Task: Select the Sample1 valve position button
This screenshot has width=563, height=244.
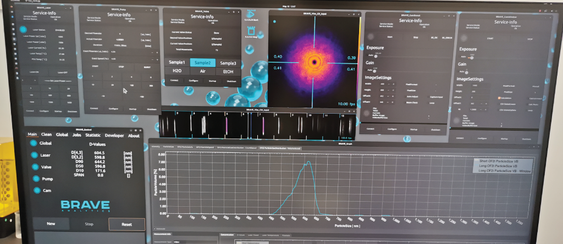Action: click(x=176, y=63)
